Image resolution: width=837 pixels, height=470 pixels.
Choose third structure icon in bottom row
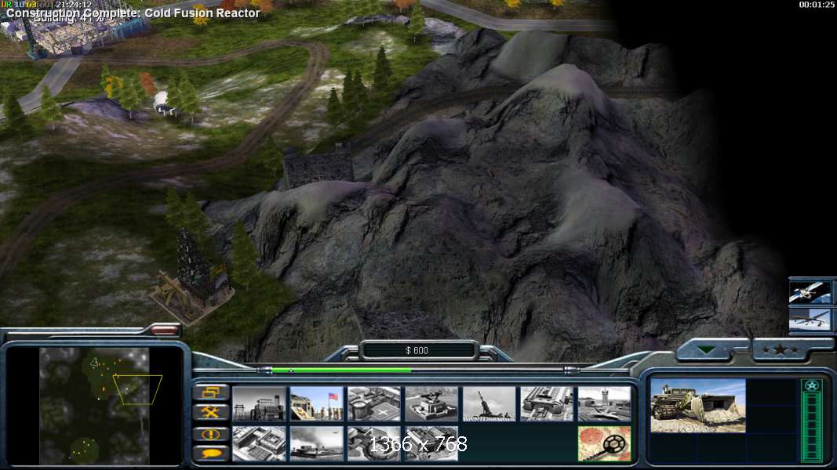(374, 443)
